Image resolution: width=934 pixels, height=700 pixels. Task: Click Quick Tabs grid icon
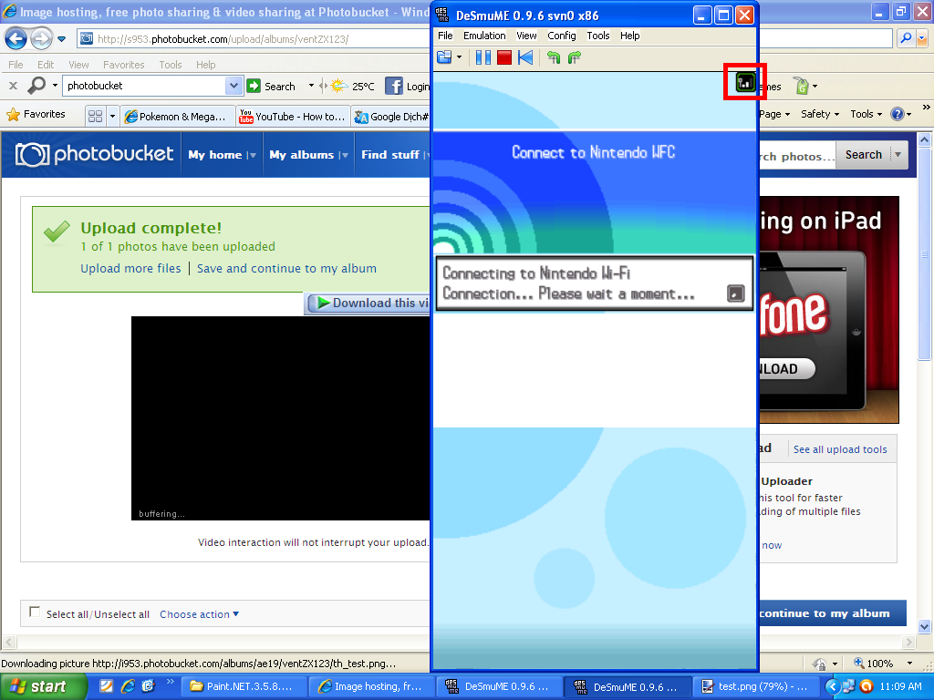[x=95, y=116]
